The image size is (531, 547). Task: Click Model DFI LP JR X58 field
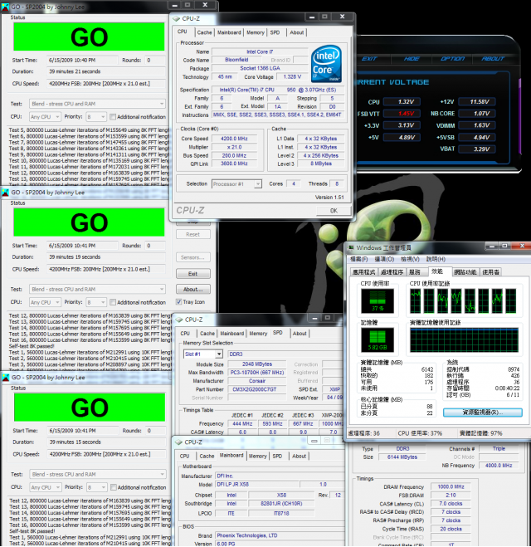click(257, 484)
